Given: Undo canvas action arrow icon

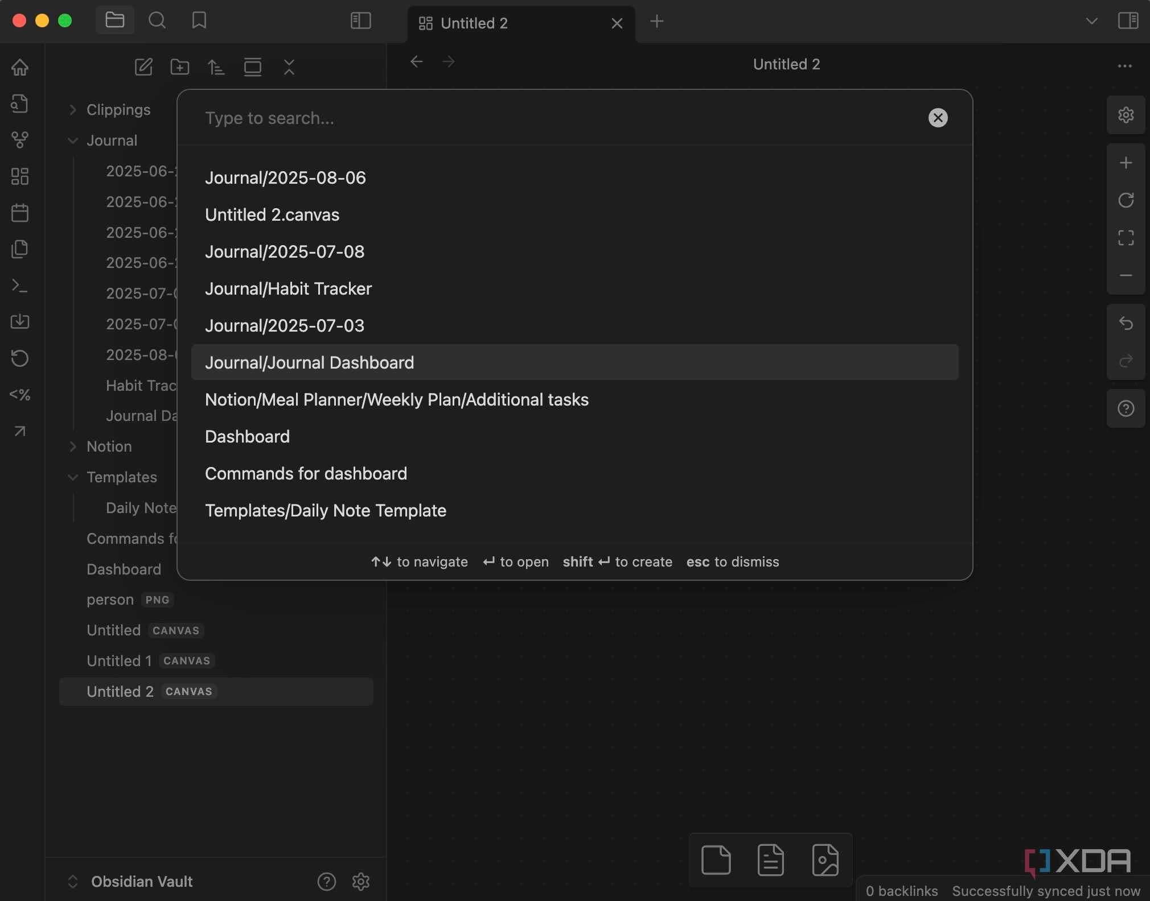Looking at the screenshot, I should point(1126,323).
